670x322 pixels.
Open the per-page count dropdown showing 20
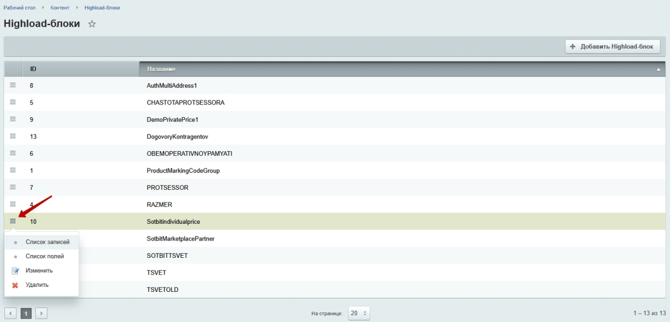click(359, 314)
